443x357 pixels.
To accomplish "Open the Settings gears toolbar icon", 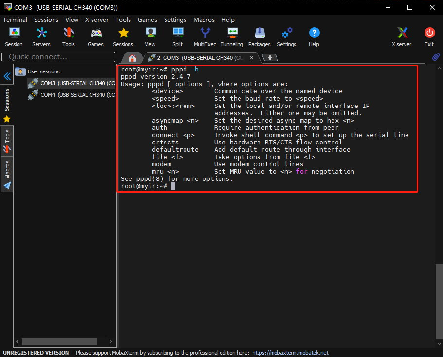I will point(287,37).
